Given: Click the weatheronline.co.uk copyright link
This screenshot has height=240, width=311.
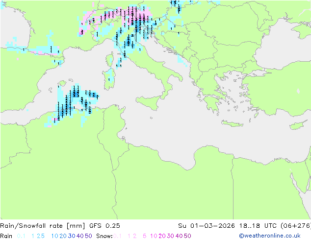Looking at the screenshot, I should 270,236.
